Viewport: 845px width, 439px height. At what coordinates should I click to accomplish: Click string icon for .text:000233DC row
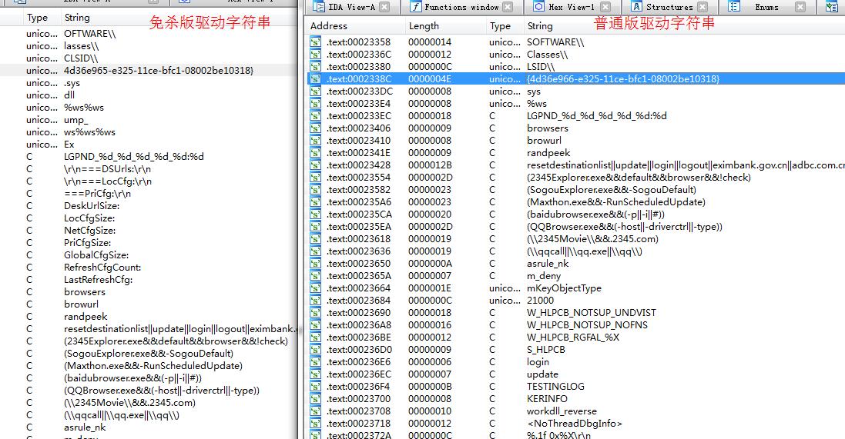coord(316,91)
